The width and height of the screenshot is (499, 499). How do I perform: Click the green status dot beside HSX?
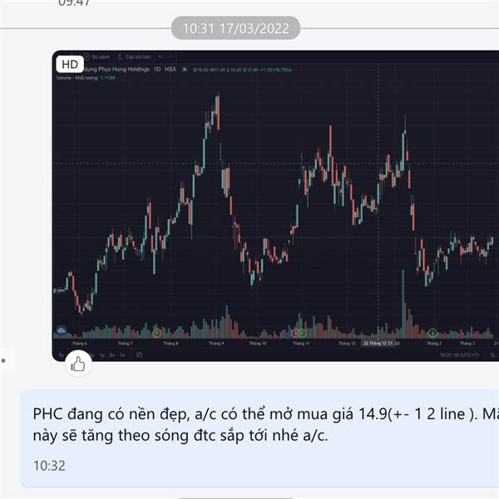coord(185,69)
